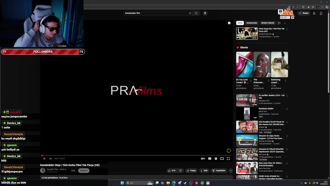The image size is (330, 186).
Task: Click the karadedeler film search field
Action: click(156, 13)
